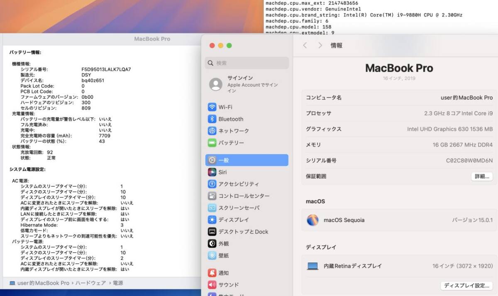Click ハードウェア in System Information path bar
Screen dimensions: 498x296
pyautogui.click(x=91, y=283)
